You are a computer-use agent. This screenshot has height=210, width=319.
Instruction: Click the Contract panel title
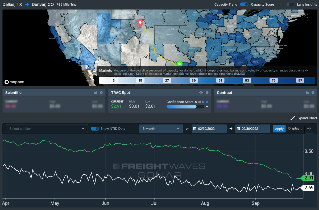pyautogui.click(x=224, y=93)
